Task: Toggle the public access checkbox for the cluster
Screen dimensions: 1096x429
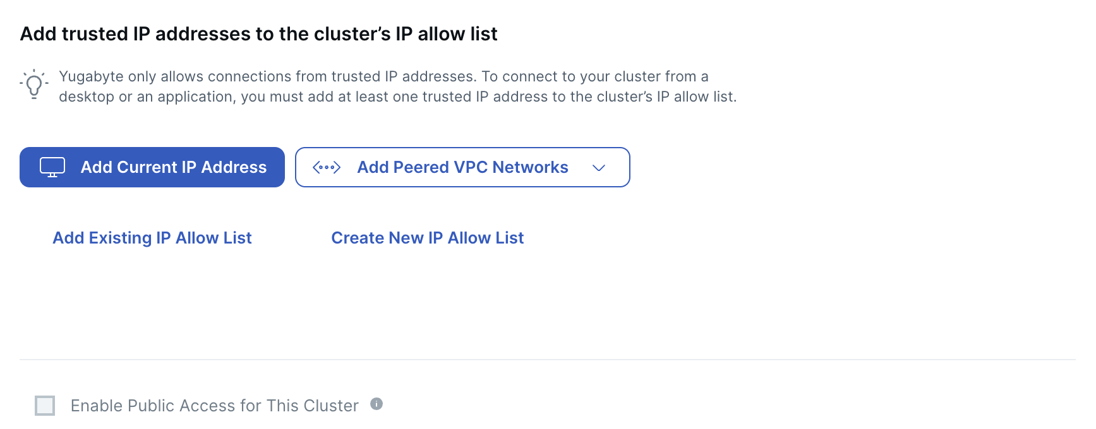Action: [44, 406]
